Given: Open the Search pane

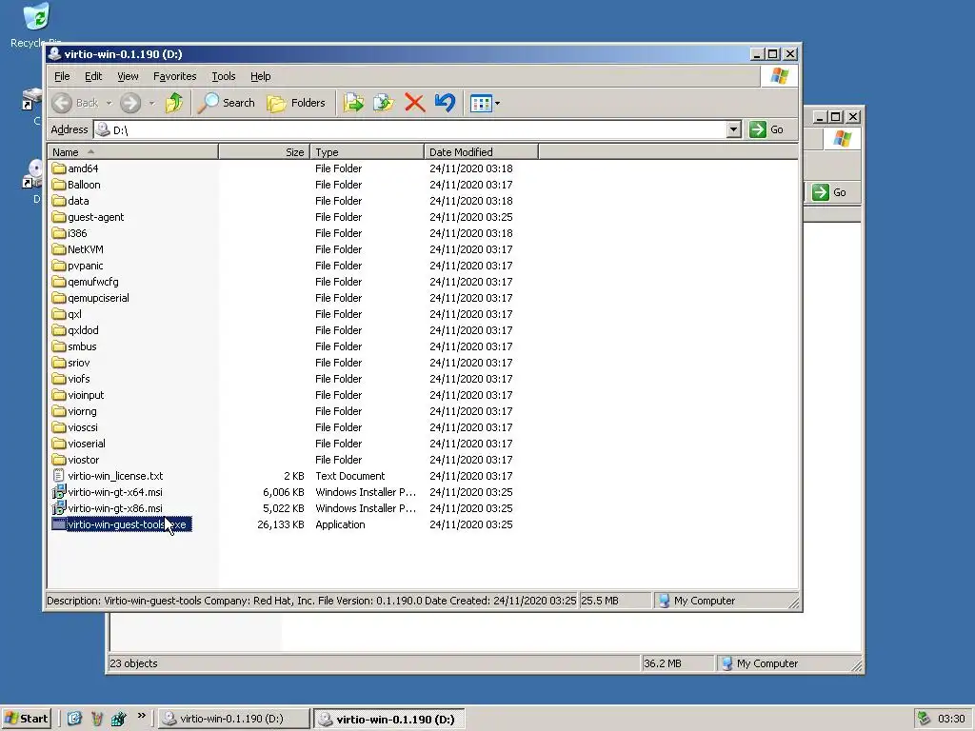Looking at the screenshot, I should tap(227, 103).
